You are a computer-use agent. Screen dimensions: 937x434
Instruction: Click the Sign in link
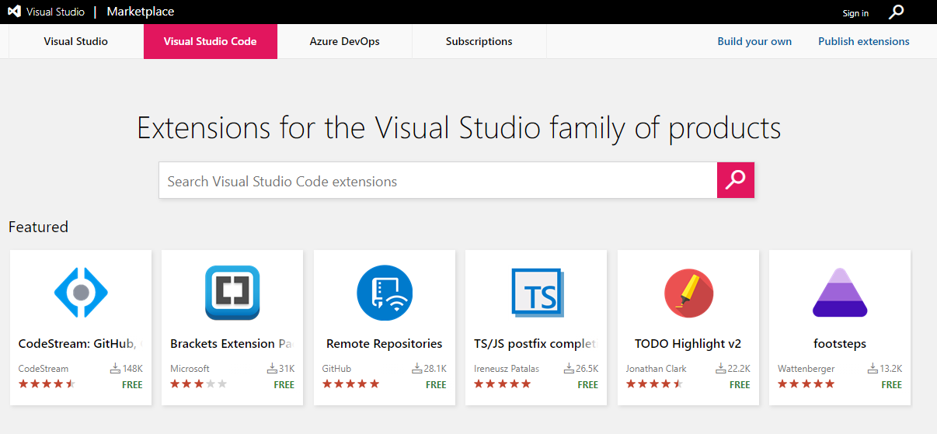(855, 13)
